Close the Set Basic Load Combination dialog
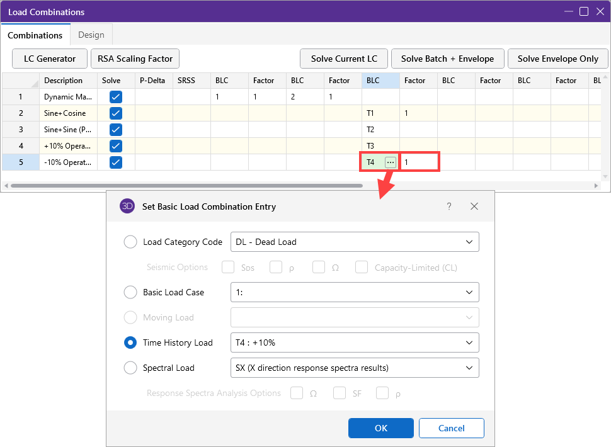 (x=474, y=207)
